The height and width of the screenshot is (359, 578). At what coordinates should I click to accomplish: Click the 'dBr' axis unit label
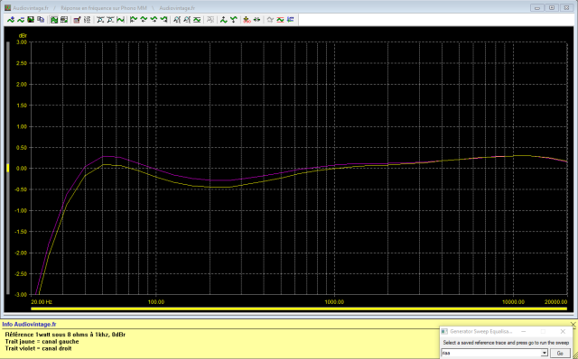23,36
